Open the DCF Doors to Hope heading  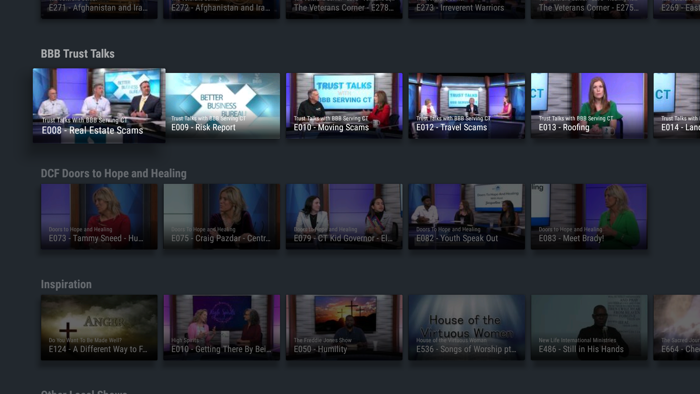click(x=113, y=173)
